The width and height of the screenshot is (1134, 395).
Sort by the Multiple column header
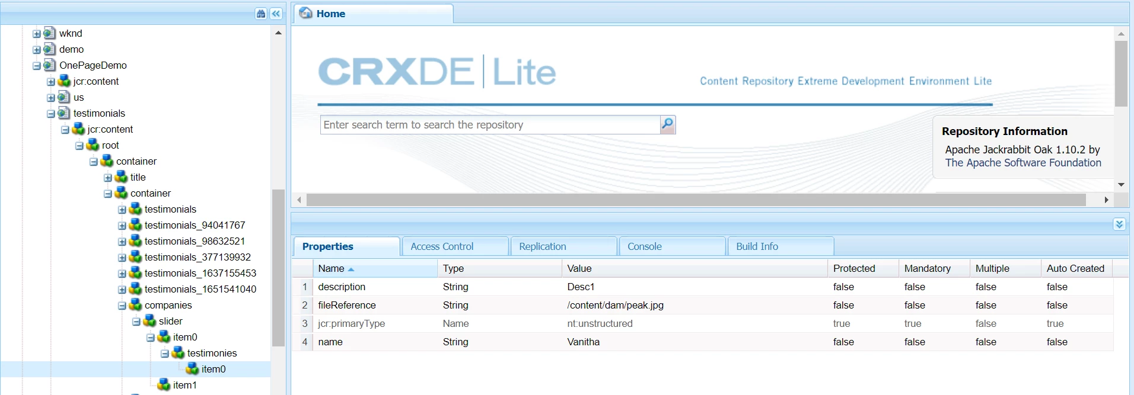(1005, 268)
